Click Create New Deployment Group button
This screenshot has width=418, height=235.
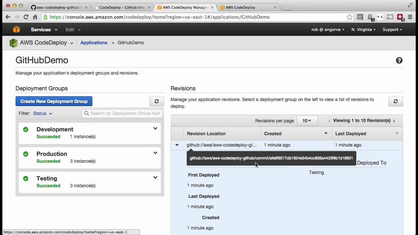54,101
